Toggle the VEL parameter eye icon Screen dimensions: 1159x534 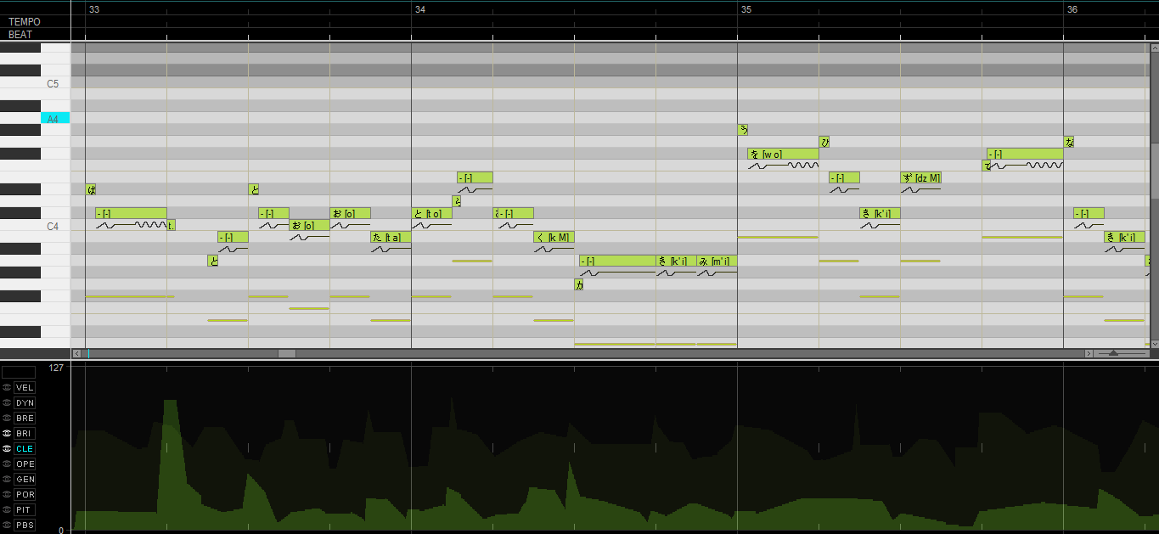click(7, 387)
